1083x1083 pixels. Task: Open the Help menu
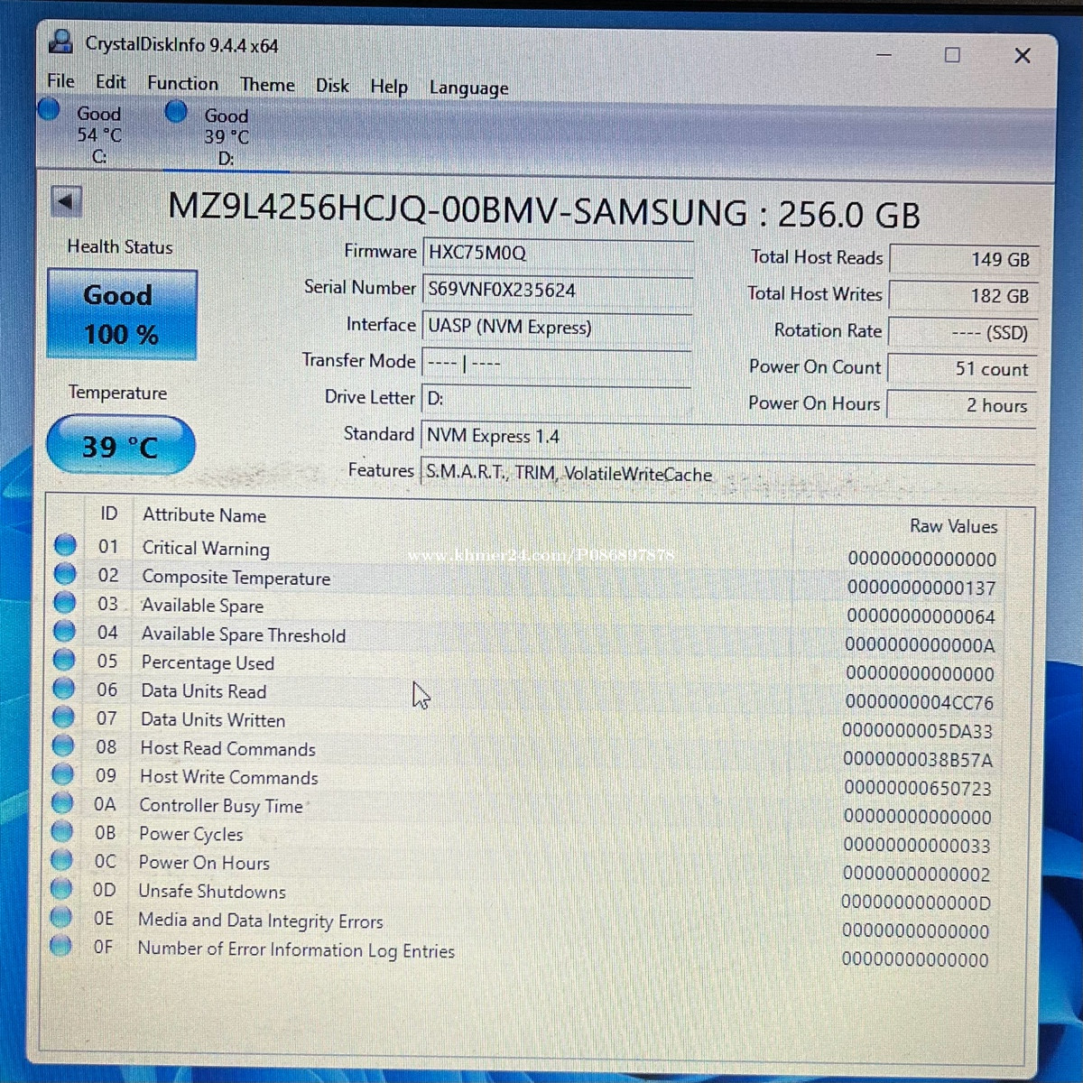[389, 87]
